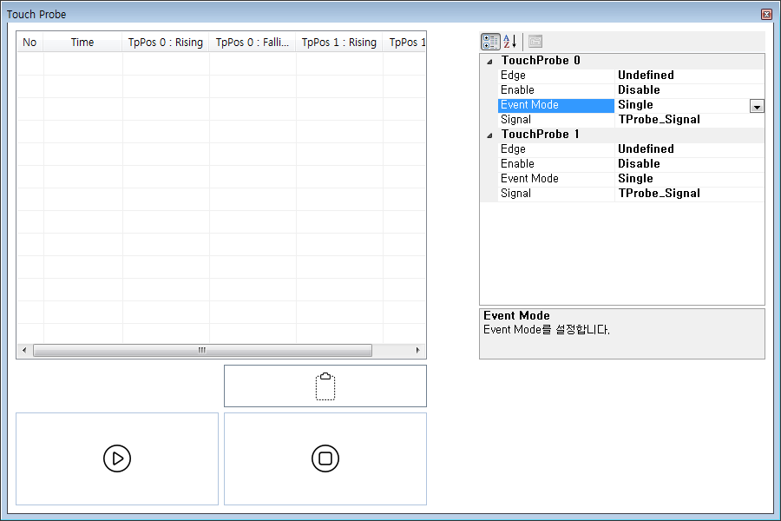The image size is (781, 521).
Task: Select TouchProbe 1 Enable value Disable
Action: 639,164
